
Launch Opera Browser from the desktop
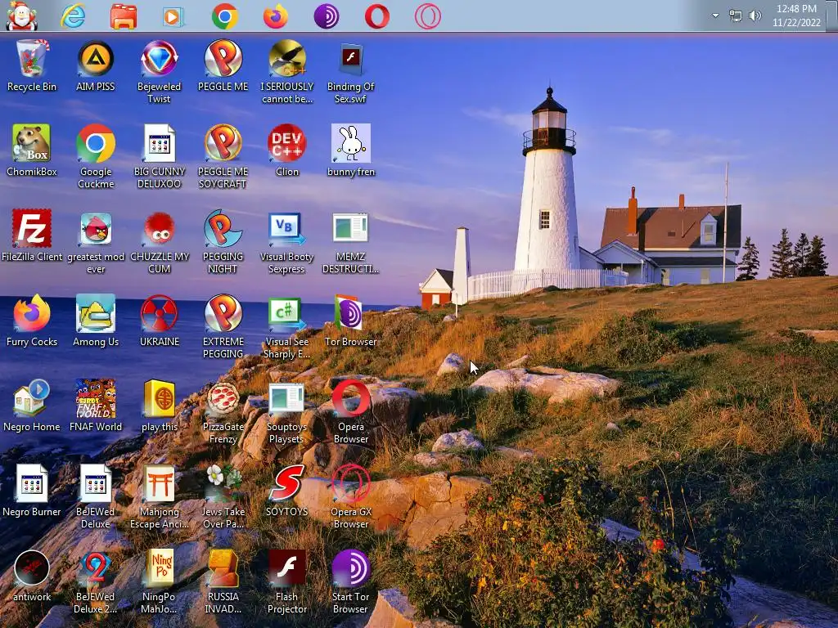[x=350, y=412]
